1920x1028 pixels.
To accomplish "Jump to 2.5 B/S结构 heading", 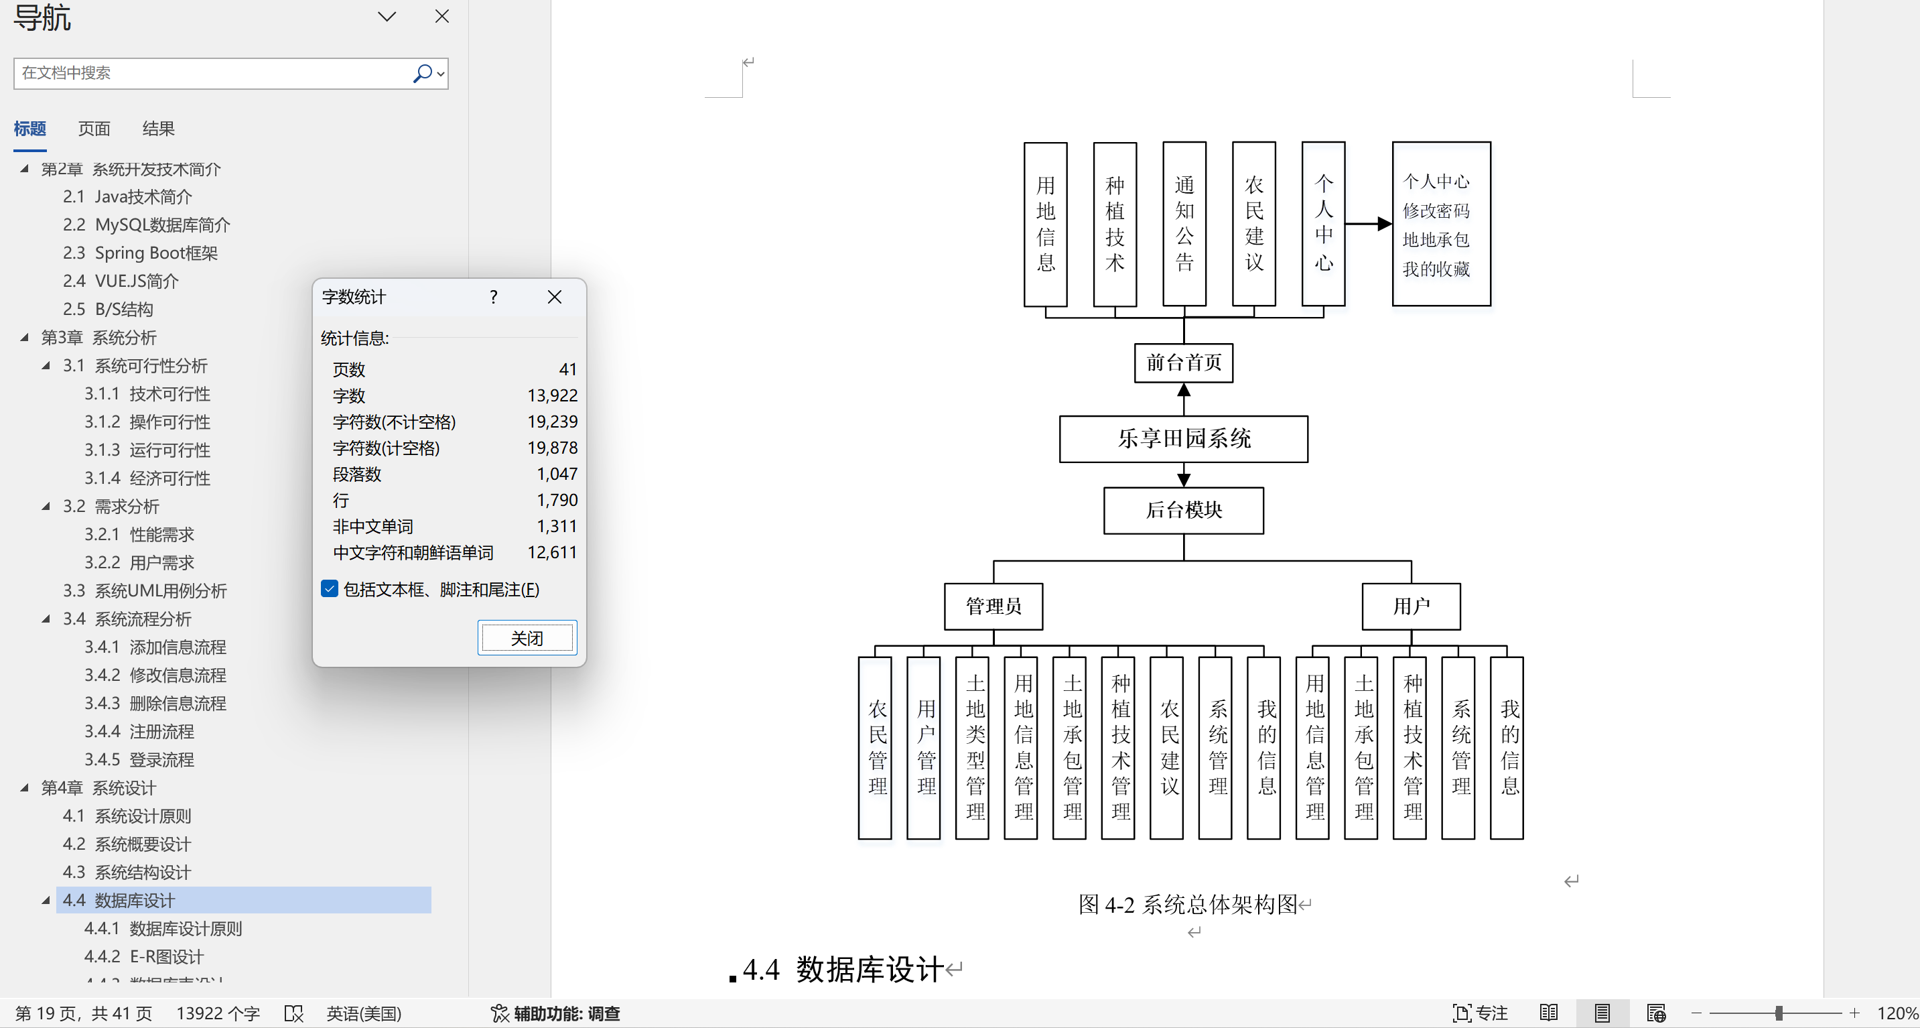I will pos(108,309).
